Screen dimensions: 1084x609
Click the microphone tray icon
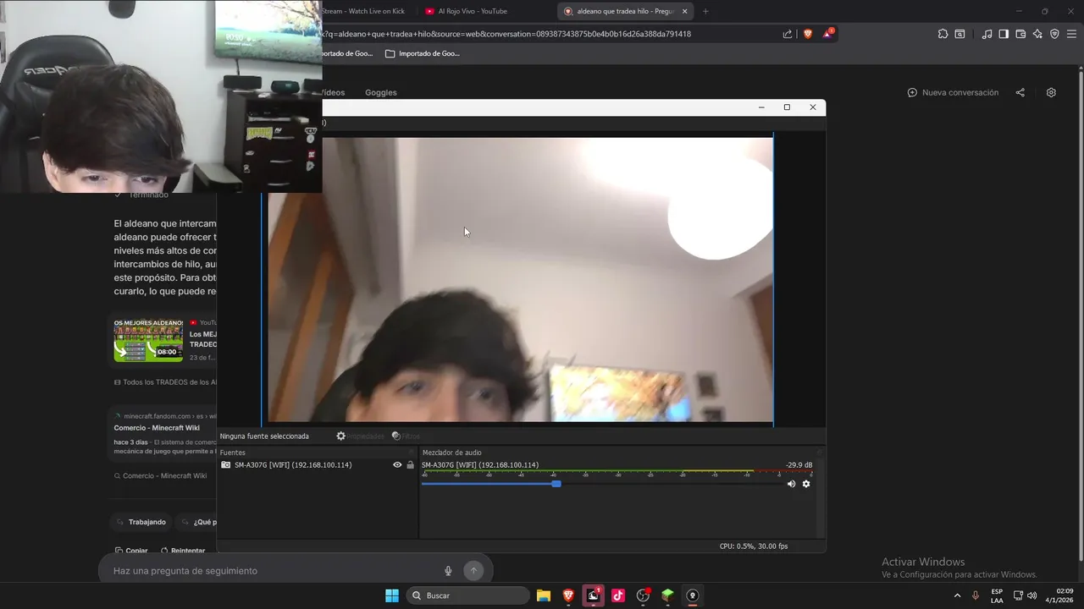[x=976, y=595]
